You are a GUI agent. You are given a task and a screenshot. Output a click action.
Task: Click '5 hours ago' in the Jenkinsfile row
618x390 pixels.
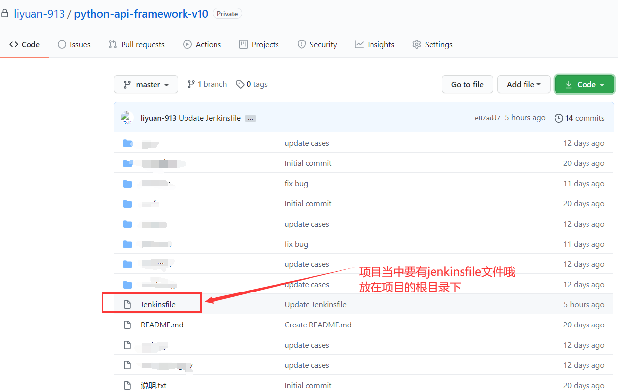pos(584,304)
